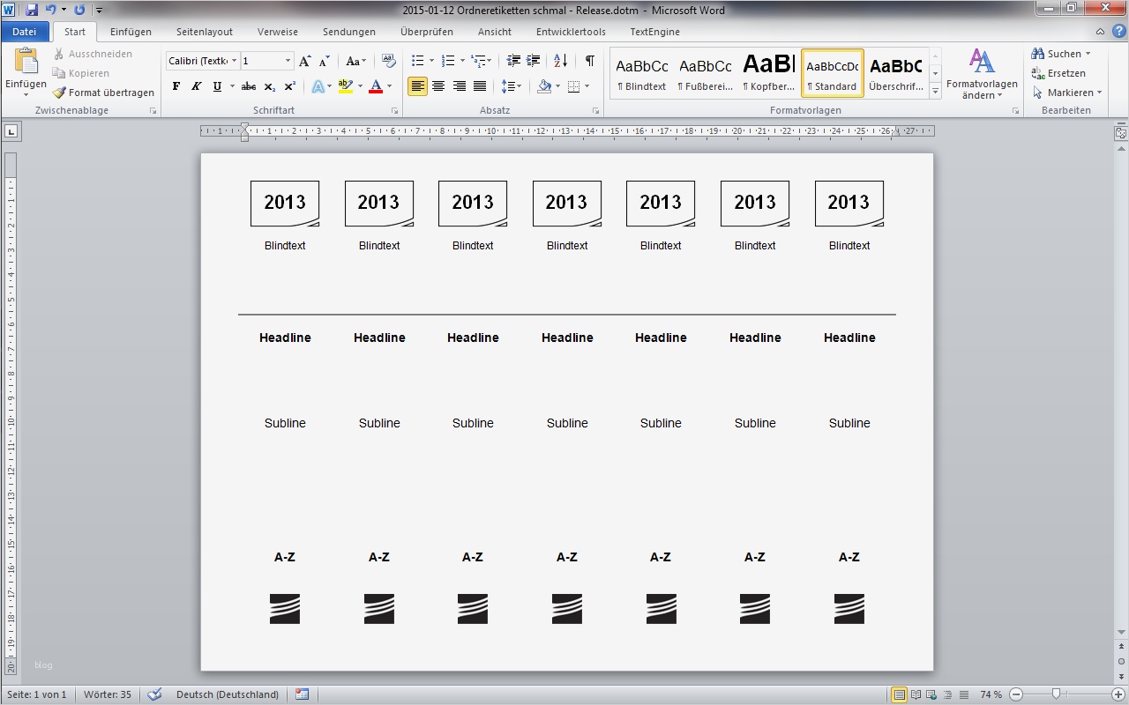This screenshot has height=705, width=1129.
Task: Select the Blocksatz (justify) alignment icon
Action: point(480,85)
